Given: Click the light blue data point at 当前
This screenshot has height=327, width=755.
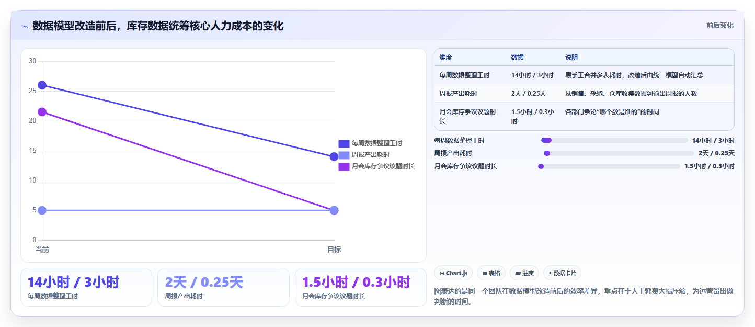Looking at the screenshot, I should [42, 210].
